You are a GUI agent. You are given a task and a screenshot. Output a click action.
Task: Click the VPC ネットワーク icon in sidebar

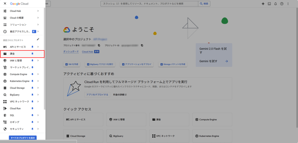click(x=5, y=102)
